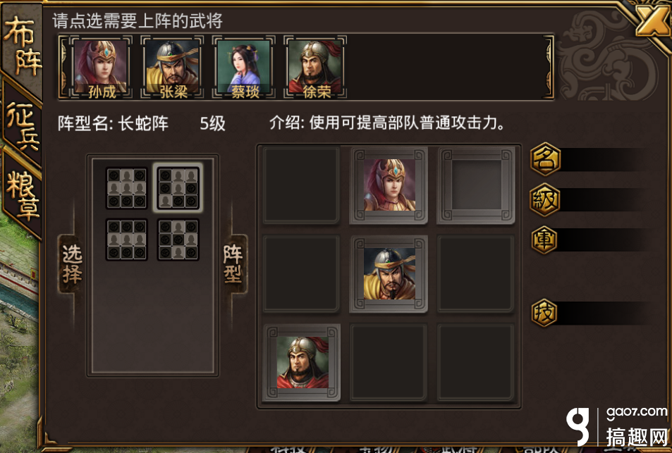
Task: Select general 张梁 portrait in roster
Action: coord(173,67)
